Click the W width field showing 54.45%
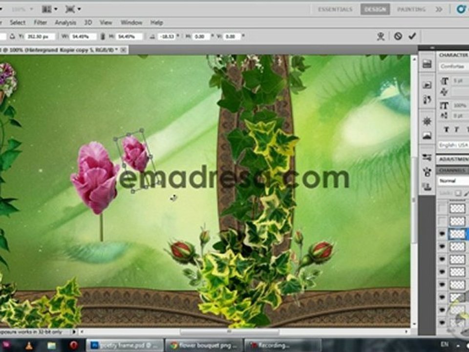The height and width of the screenshot is (352, 469). pos(83,37)
